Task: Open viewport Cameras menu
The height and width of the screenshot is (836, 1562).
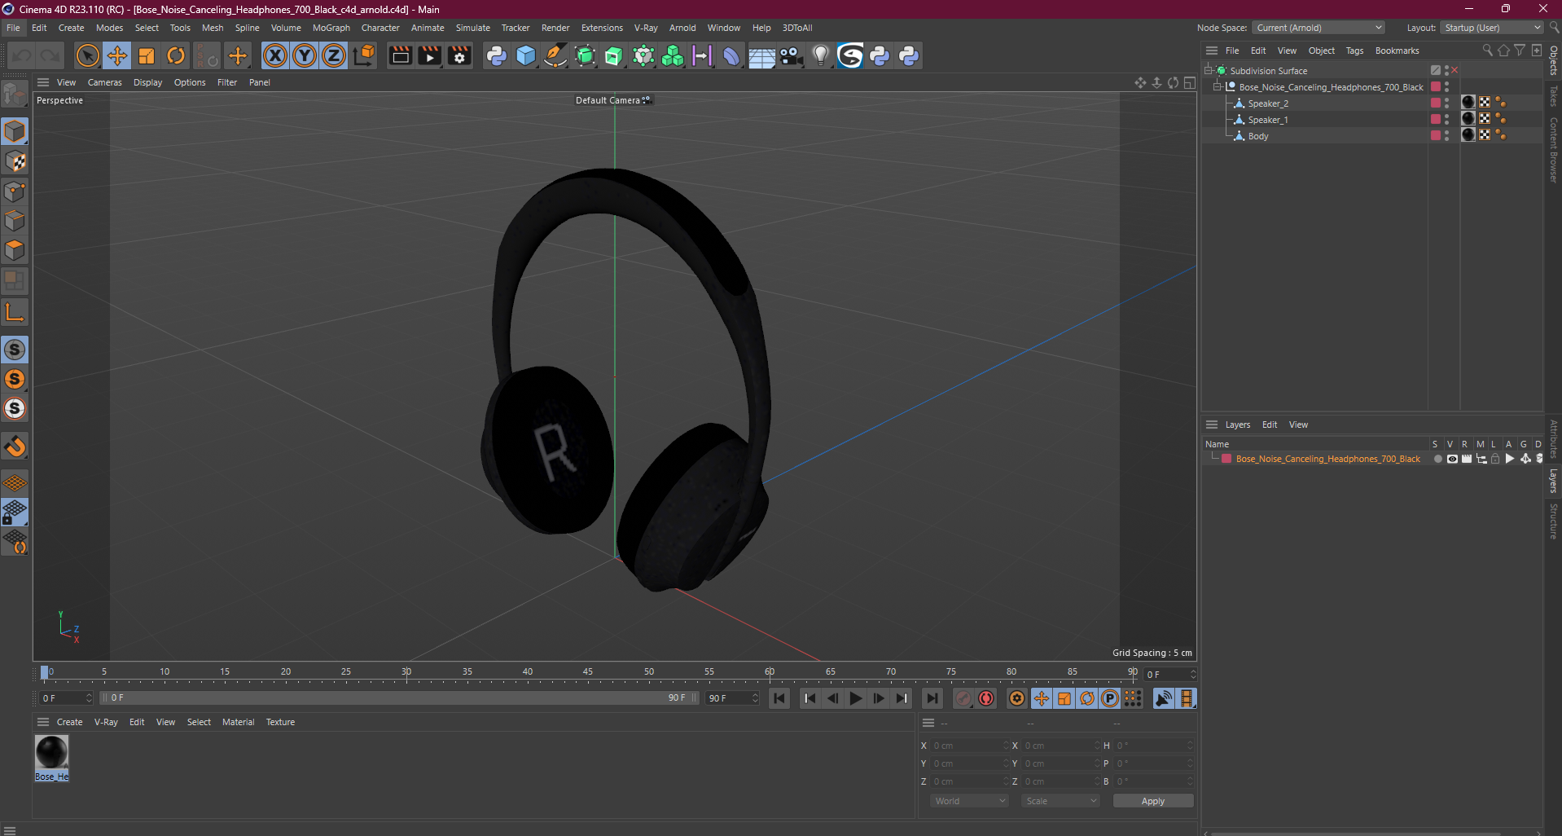Action: click(104, 82)
